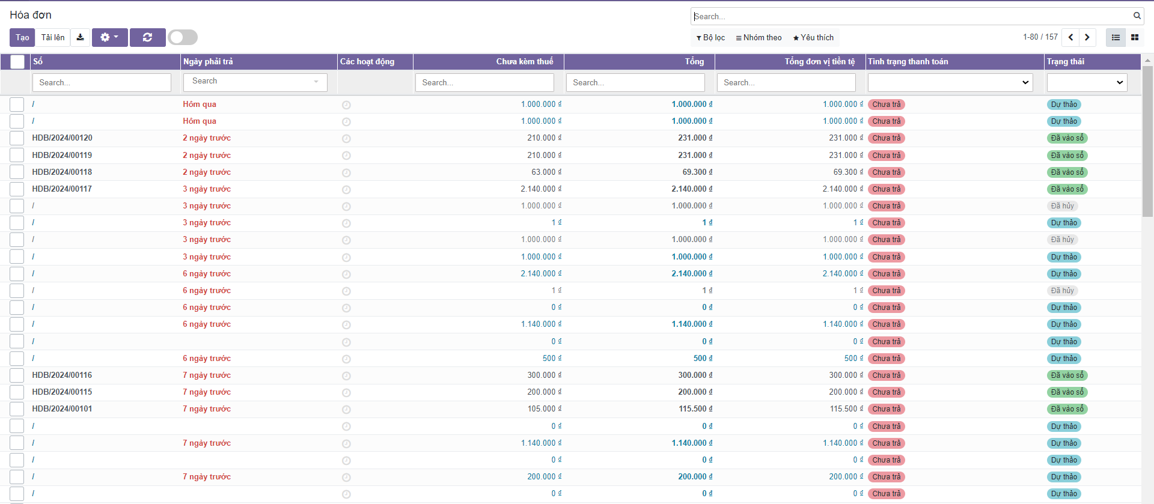Image resolution: width=1154 pixels, height=504 pixels.
Task: Click the Tải lên upload button
Action: 53,37
